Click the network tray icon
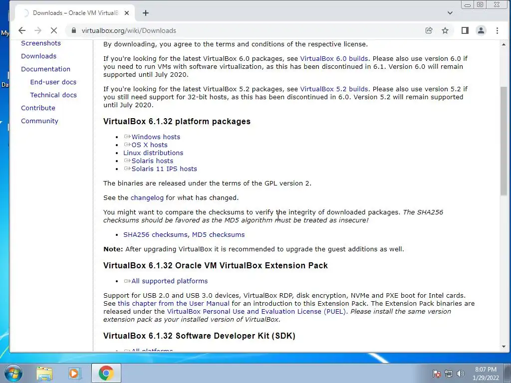This screenshot has width=511, height=383. click(x=449, y=374)
